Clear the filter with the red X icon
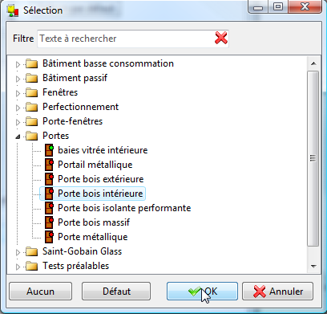 [x=221, y=38]
